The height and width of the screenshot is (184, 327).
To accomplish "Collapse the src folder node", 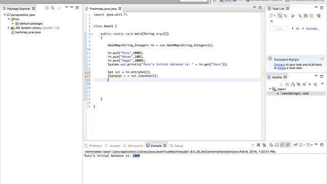I will (x=9, y=19).
